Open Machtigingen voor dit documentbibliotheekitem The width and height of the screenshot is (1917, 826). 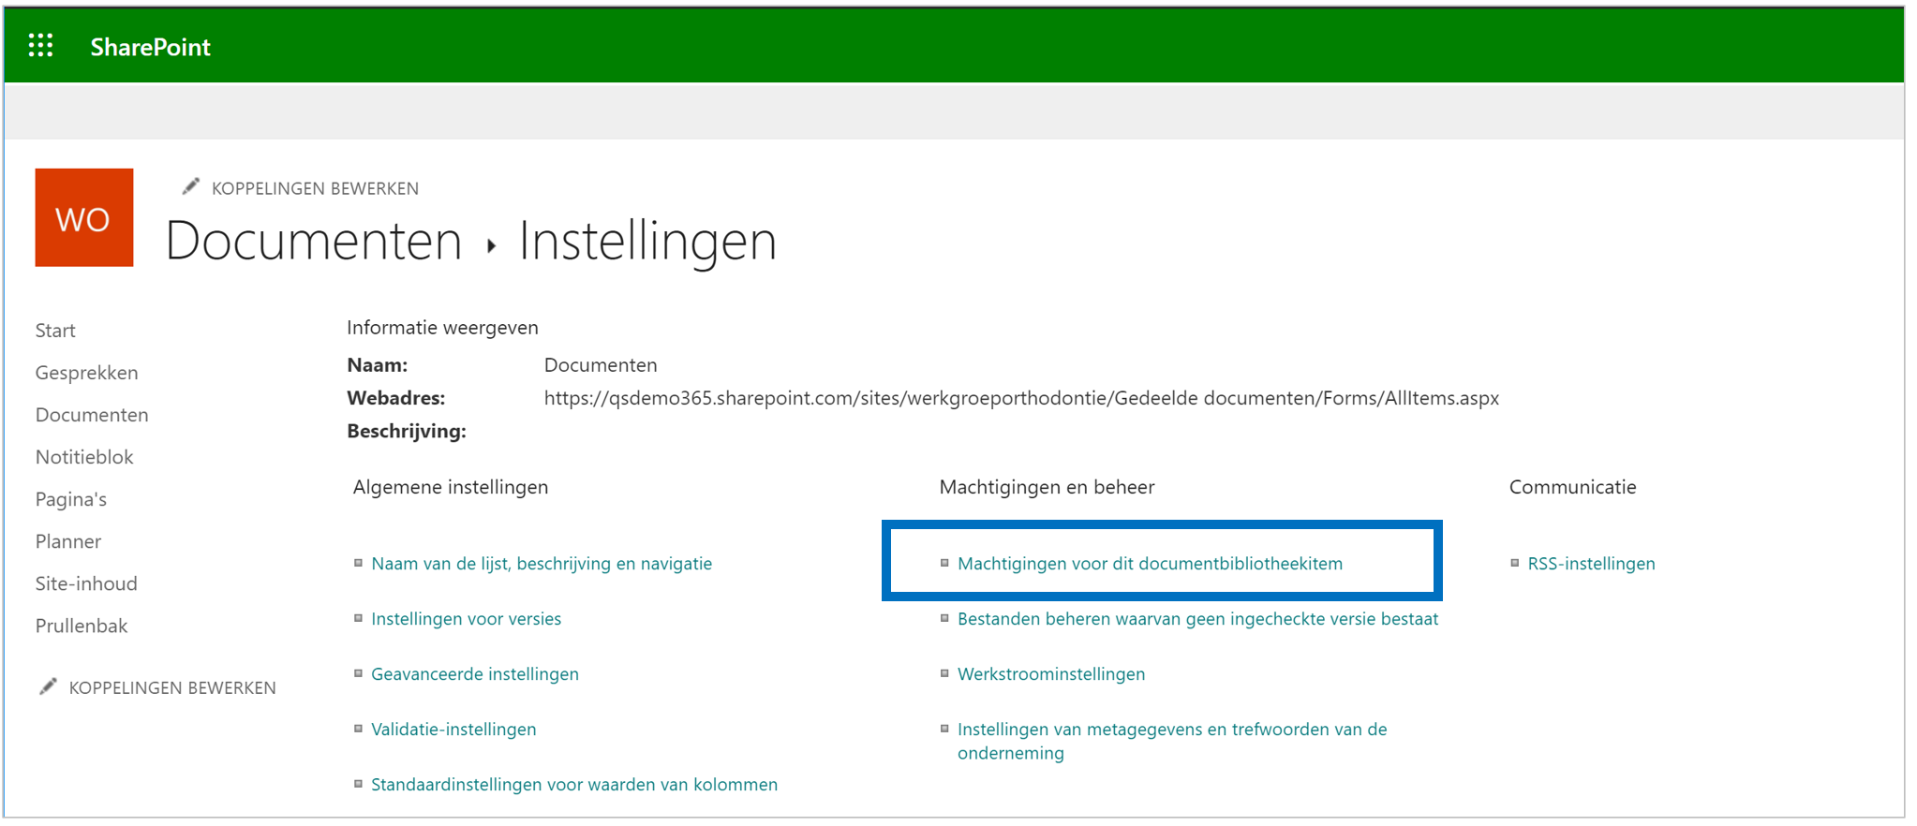pos(1150,564)
